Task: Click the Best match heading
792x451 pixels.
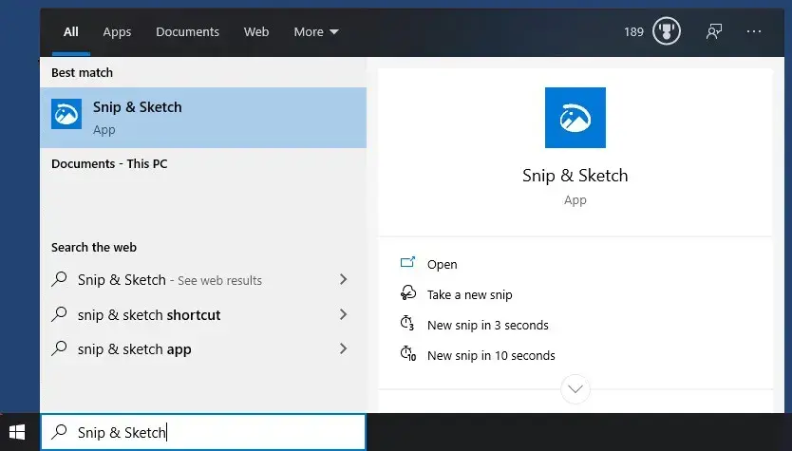Action: 82,73
